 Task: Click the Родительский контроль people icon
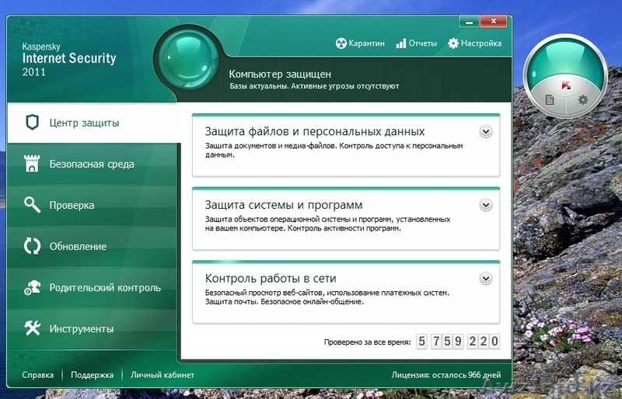[32, 287]
